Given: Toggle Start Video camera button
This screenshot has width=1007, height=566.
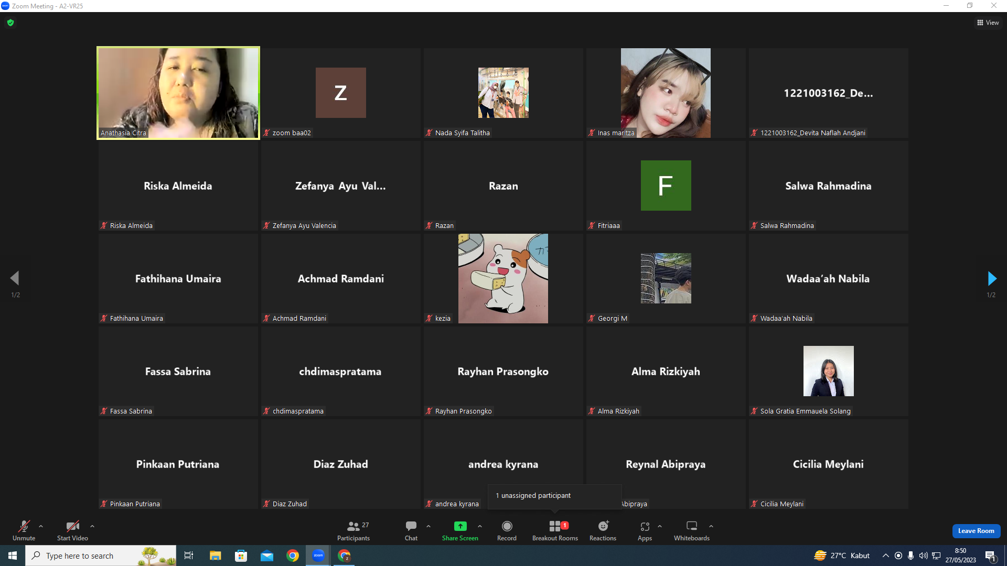Looking at the screenshot, I should tap(72, 530).
